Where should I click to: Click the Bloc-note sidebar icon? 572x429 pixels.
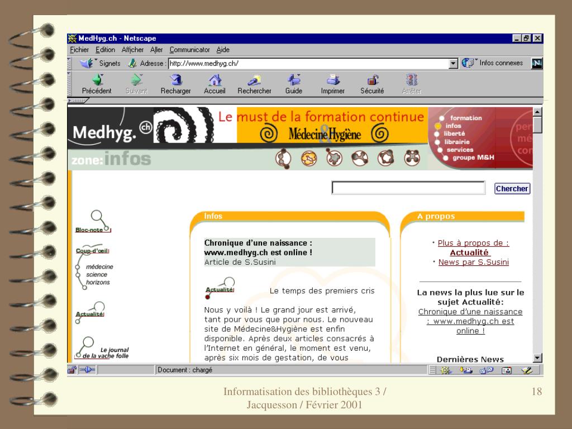93,222
